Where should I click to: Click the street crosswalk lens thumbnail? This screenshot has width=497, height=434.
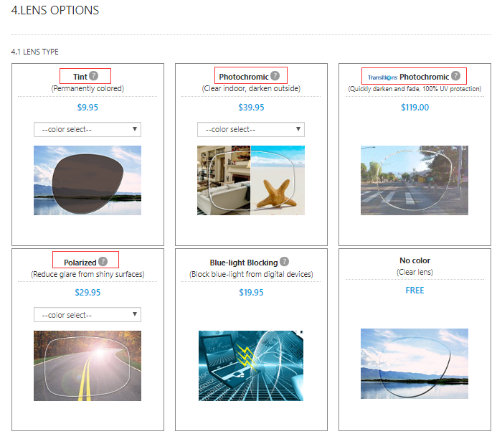point(415,180)
